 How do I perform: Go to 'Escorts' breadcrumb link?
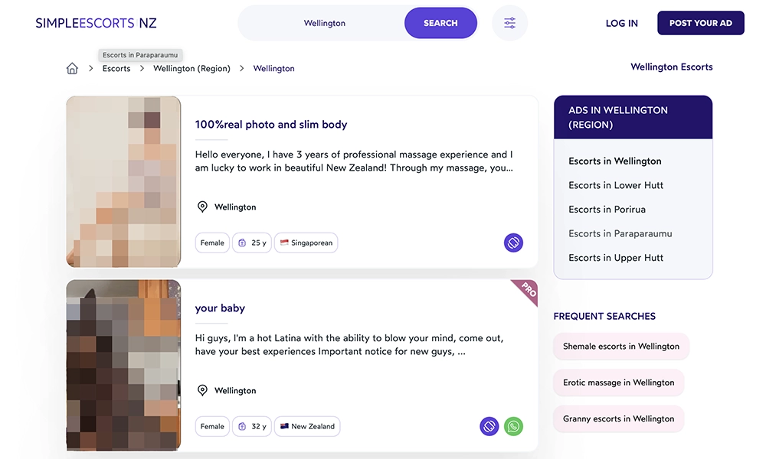pos(116,68)
